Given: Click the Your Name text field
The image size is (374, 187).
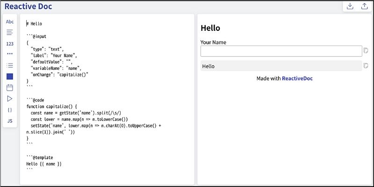Looking at the screenshot, I should (281, 51).
